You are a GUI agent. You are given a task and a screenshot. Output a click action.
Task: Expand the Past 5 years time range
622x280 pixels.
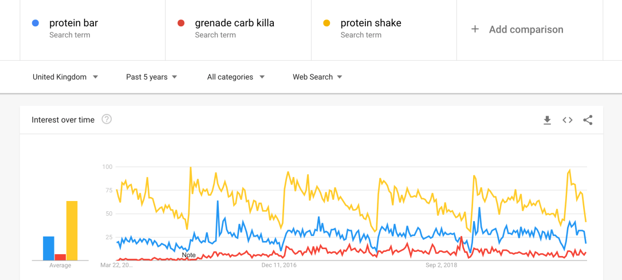pos(152,77)
